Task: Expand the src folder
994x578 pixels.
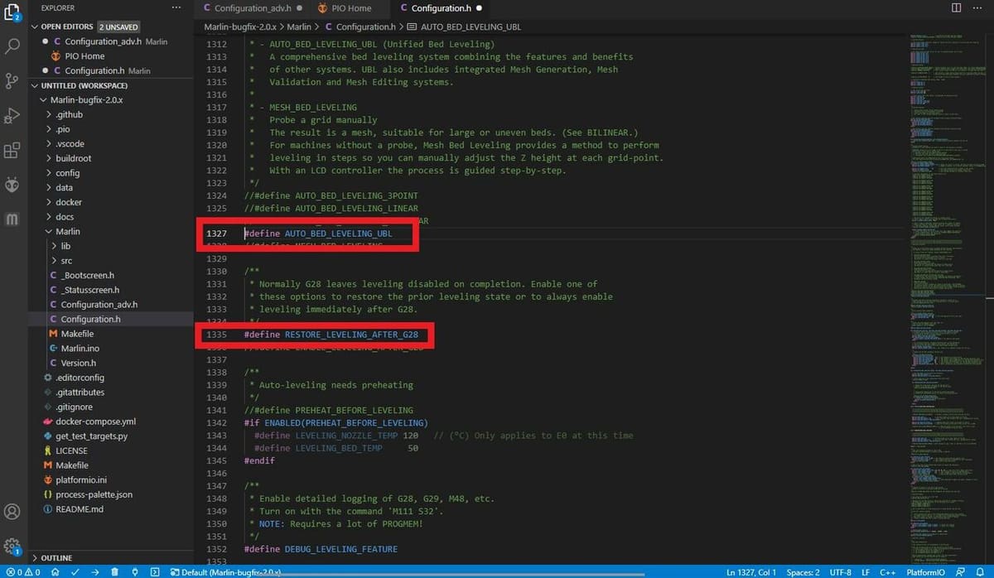Action: (65, 261)
